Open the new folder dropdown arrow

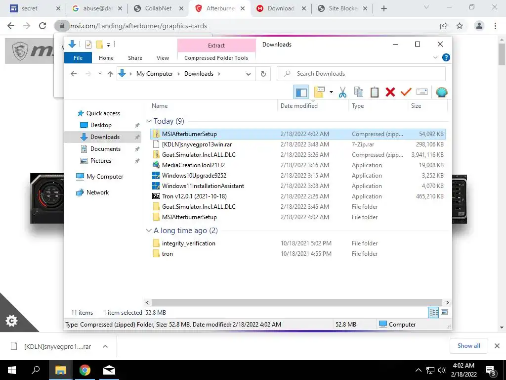331,93
